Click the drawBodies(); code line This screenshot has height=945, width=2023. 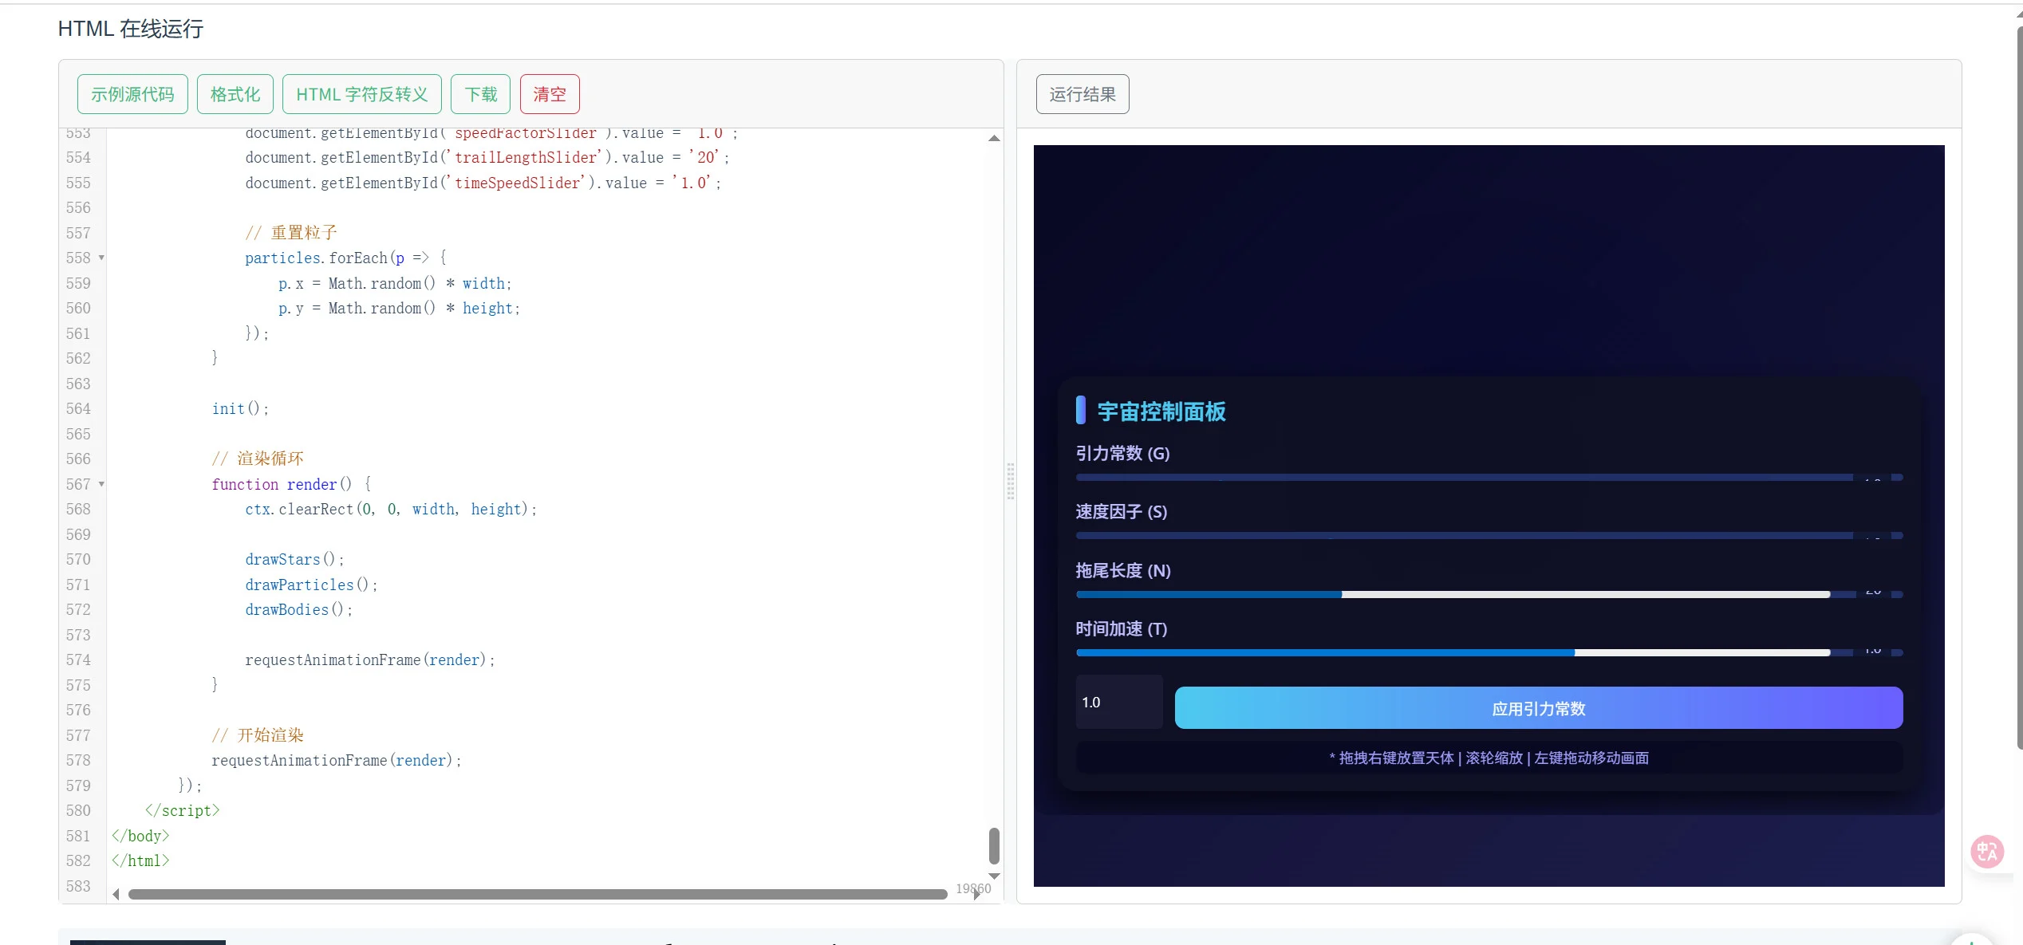[298, 609]
